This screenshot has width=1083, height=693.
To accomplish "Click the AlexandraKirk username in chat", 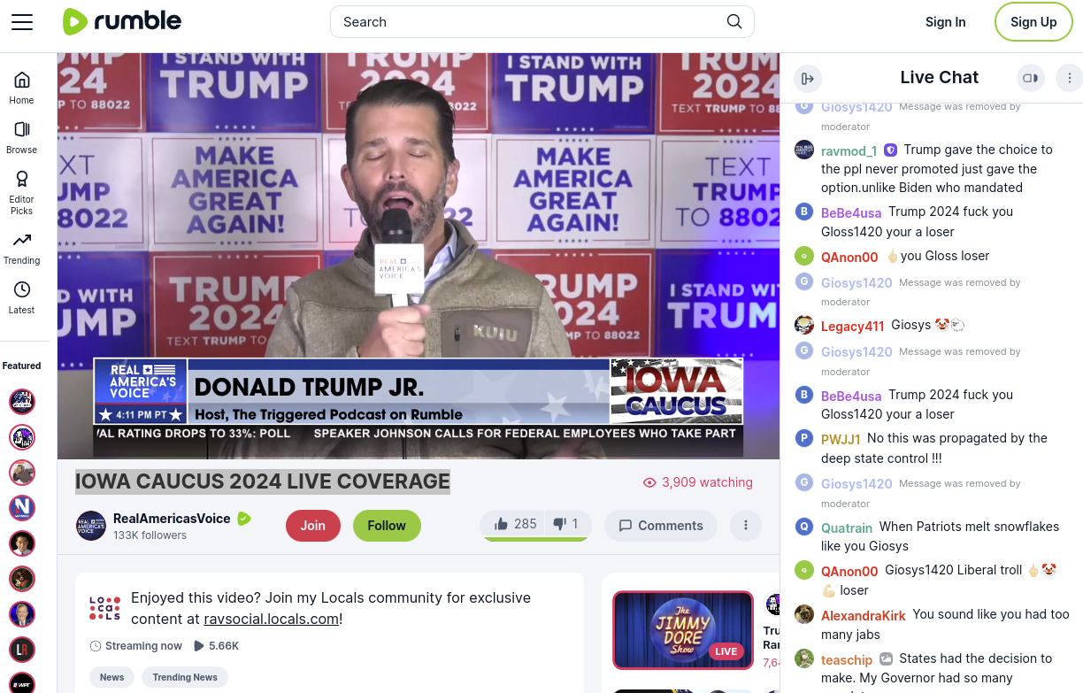I will pos(864,616).
